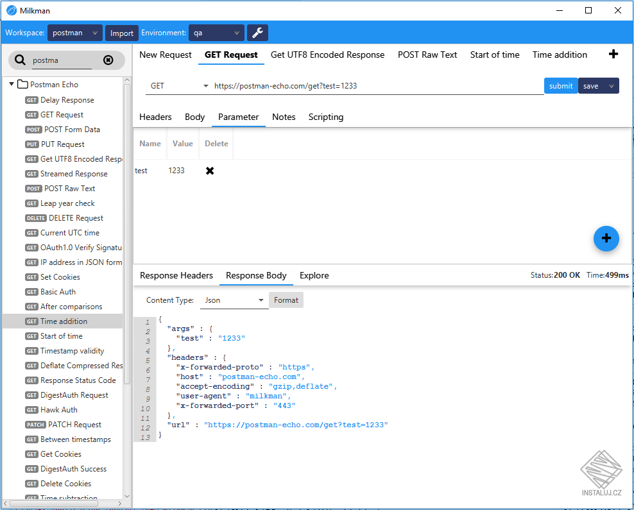Screen dimensions: 634x510
Task: Add a new parameter with round plus button
Action: pyautogui.click(x=606, y=239)
